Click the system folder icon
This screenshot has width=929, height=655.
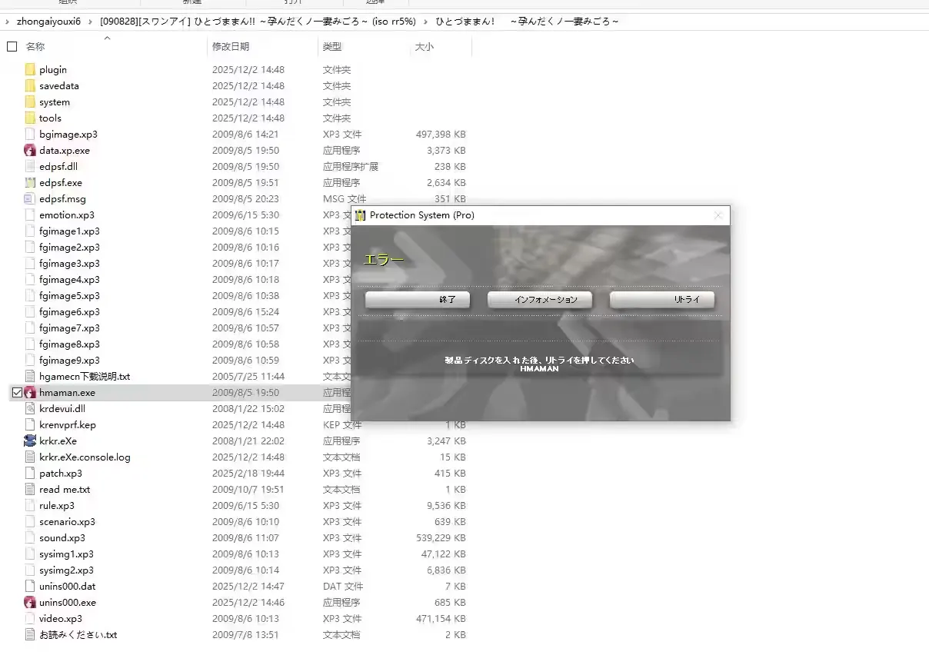(x=30, y=101)
